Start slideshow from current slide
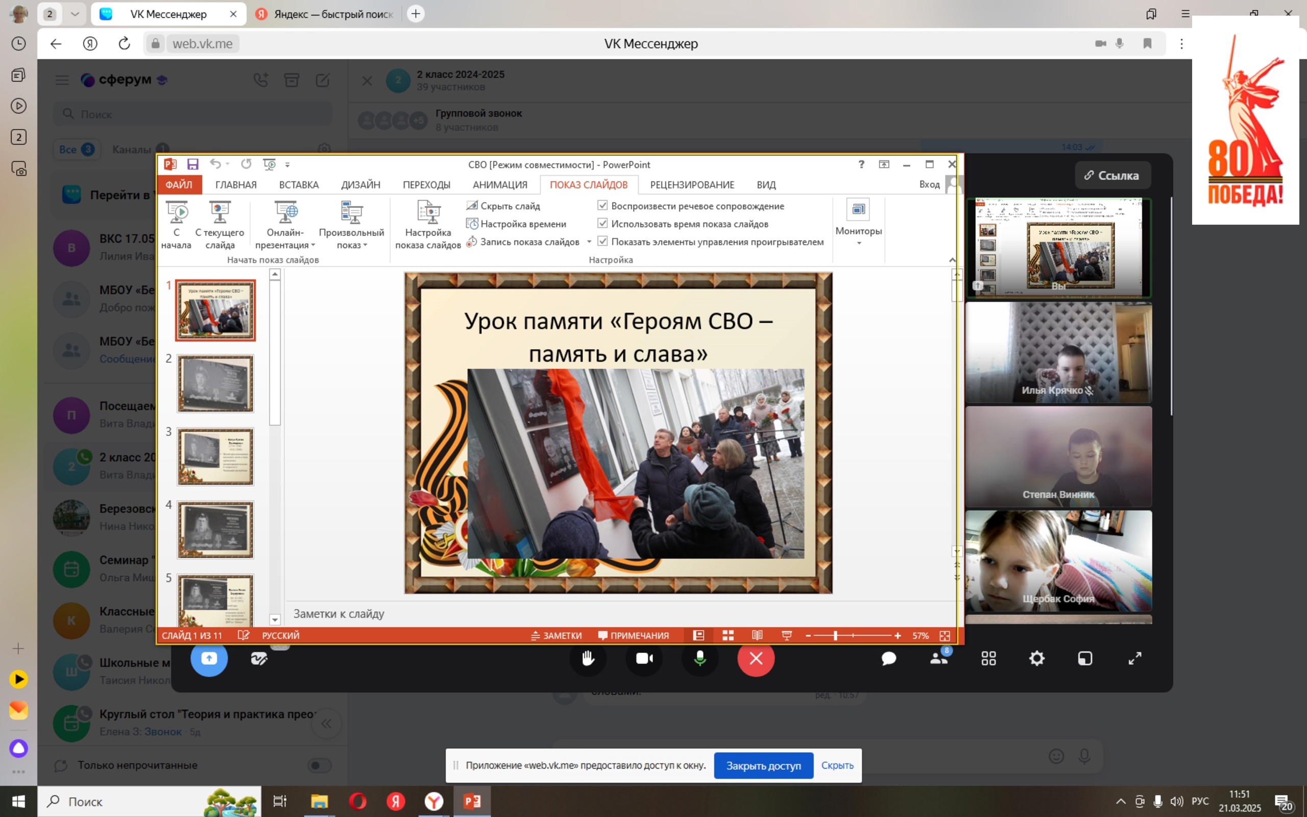 coord(219,225)
